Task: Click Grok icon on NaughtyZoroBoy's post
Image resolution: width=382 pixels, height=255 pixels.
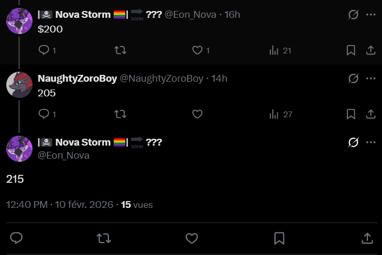Action: point(353,79)
